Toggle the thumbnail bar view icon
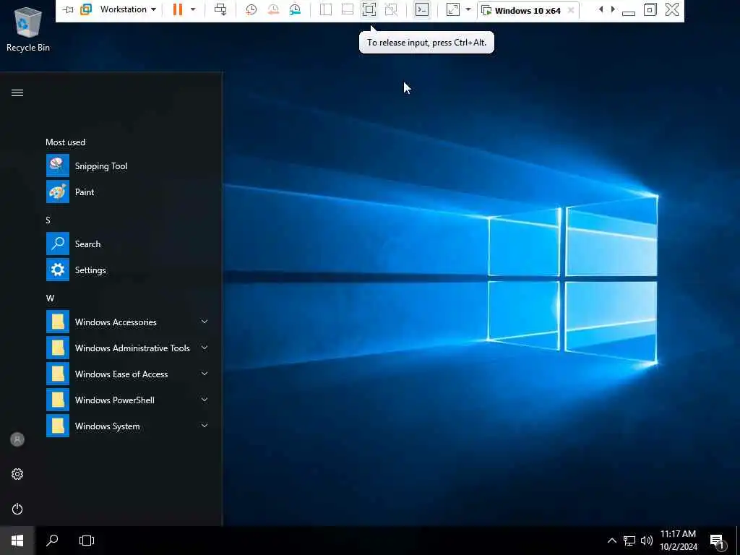The image size is (740, 555). 348,9
